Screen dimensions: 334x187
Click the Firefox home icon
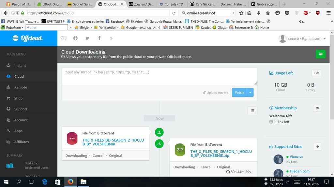268,13
